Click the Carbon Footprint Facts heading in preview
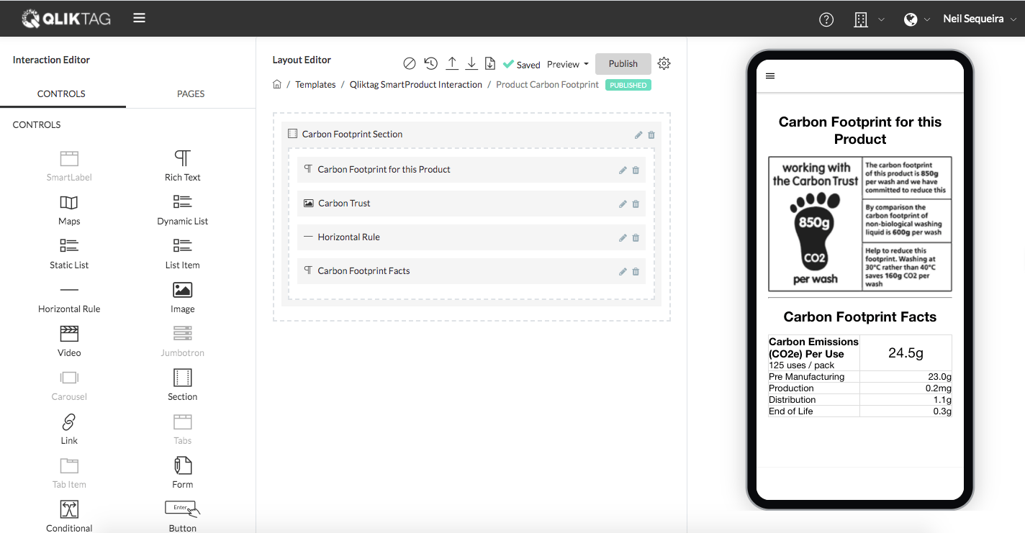The height and width of the screenshot is (533, 1025). [x=860, y=317]
